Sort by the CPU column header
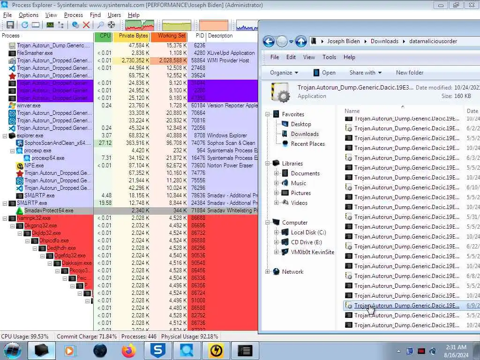The image size is (480, 360). [x=104, y=36]
